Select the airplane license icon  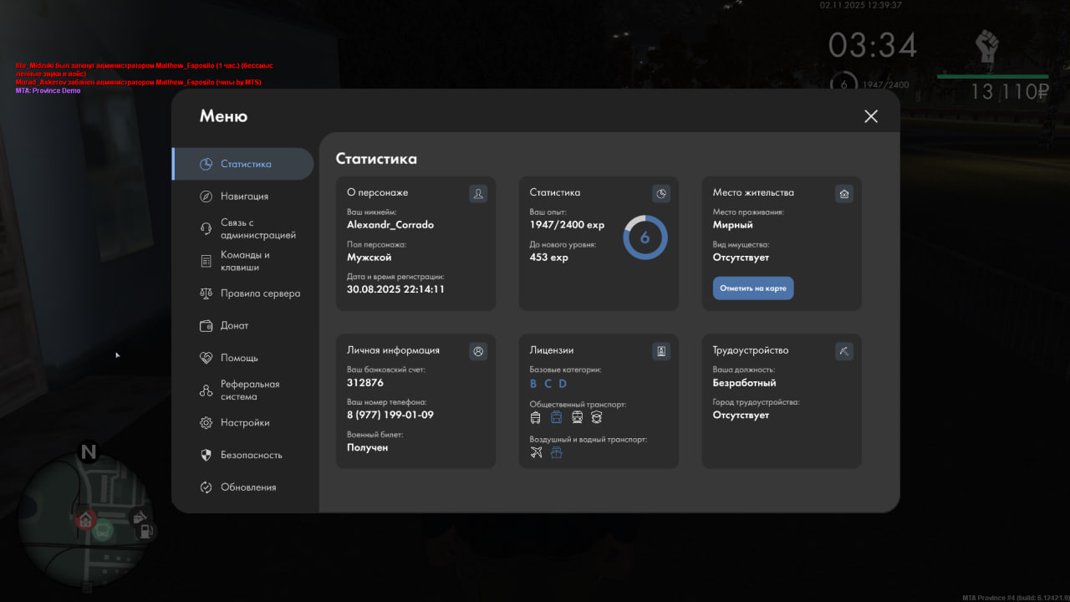pyautogui.click(x=537, y=452)
